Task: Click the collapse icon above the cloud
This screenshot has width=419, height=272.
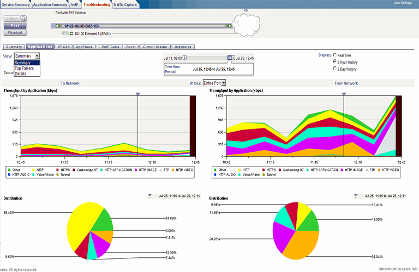Action: [x=246, y=10]
